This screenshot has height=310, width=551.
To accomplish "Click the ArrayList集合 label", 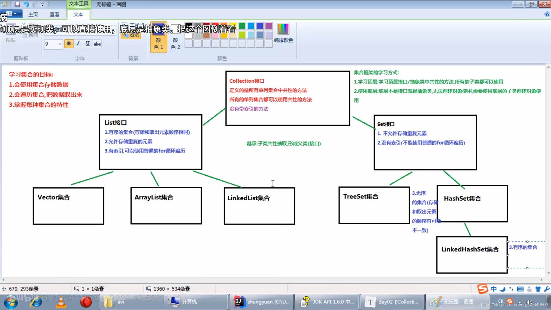I will tap(154, 197).
